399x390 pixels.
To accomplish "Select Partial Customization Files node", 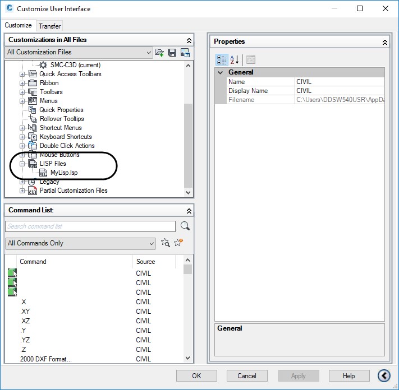I will [x=74, y=191].
